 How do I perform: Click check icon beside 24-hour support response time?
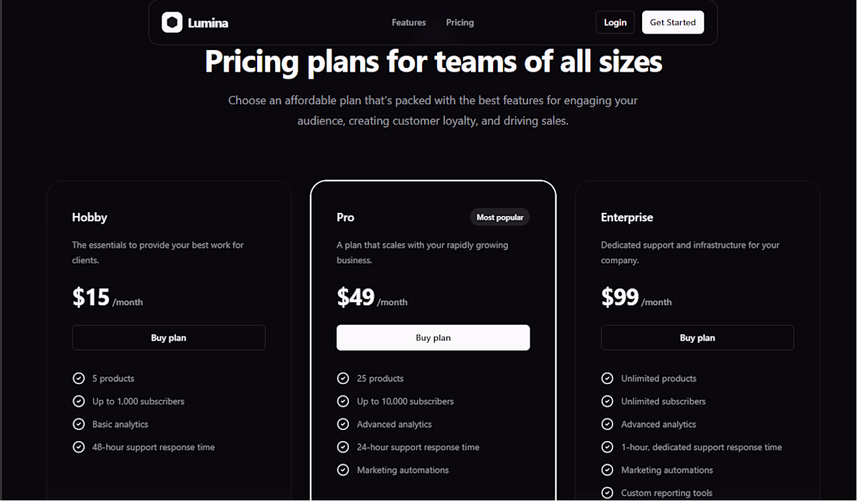tap(343, 447)
